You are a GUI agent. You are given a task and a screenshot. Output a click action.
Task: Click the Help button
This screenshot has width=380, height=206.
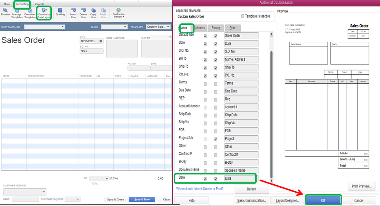(x=192, y=200)
